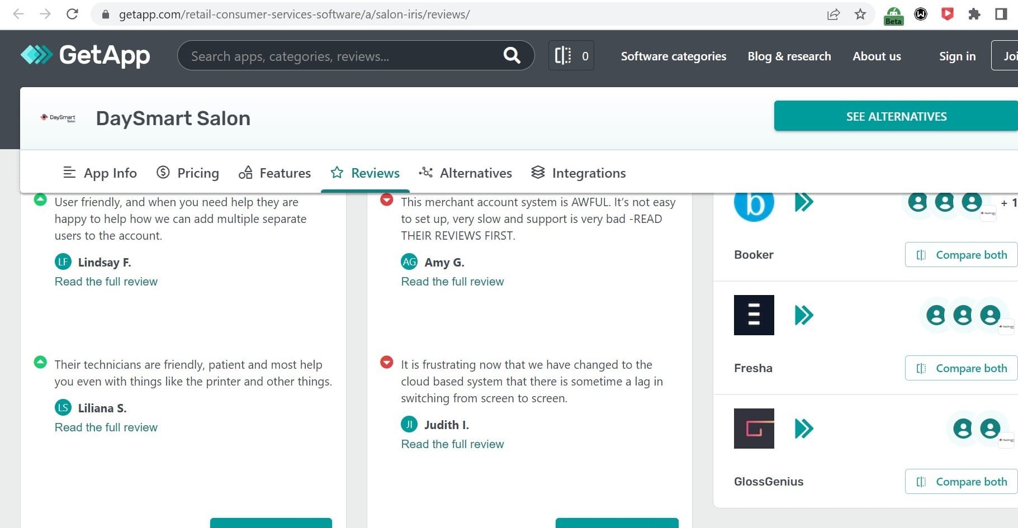The height and width of the screenshot is (528, 1018).
Task: Bookmark this page with the star icon
Action: click(860, 15)
